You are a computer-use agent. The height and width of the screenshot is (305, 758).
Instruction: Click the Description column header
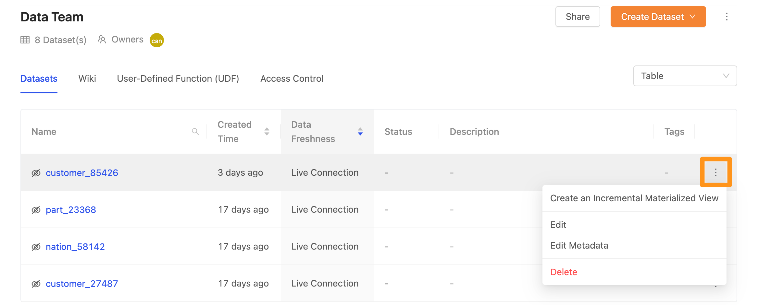click(474, 132)
